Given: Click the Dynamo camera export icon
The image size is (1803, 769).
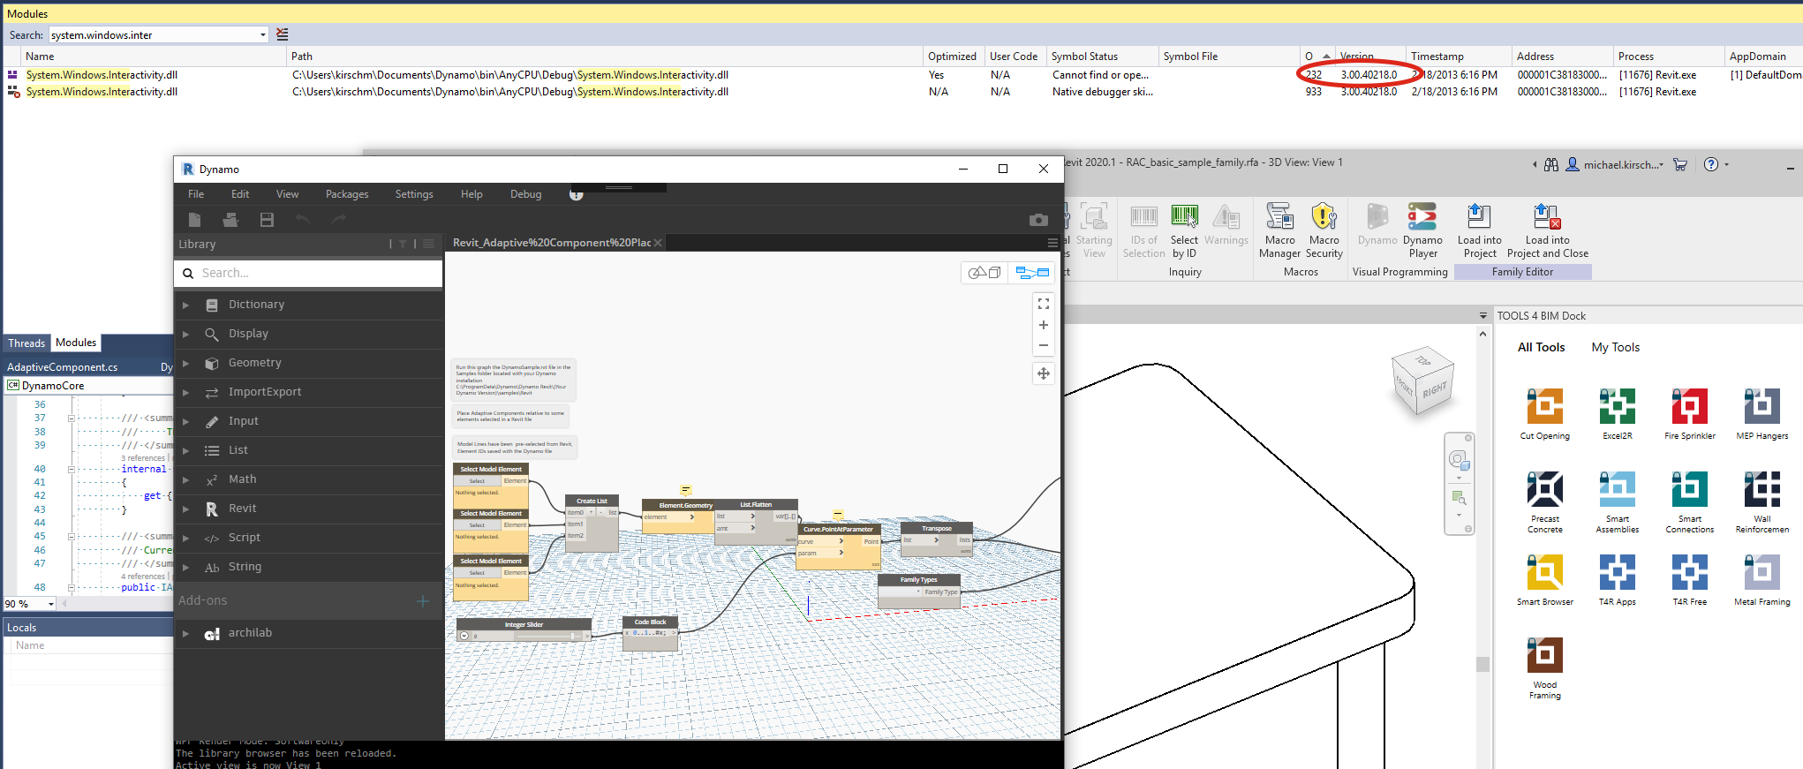Looking at the screenshot, I should click(x=1038, y=220).
